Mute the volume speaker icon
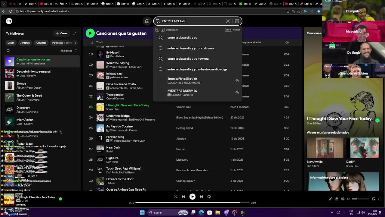385x217 pixels. point(348,199)
